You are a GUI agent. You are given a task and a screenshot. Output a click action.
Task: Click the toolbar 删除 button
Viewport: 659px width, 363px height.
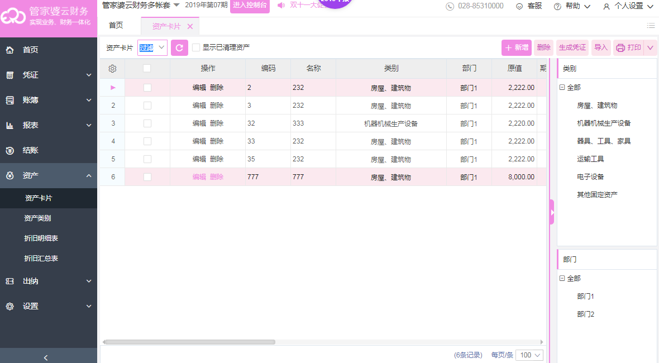tap(543, 48)
